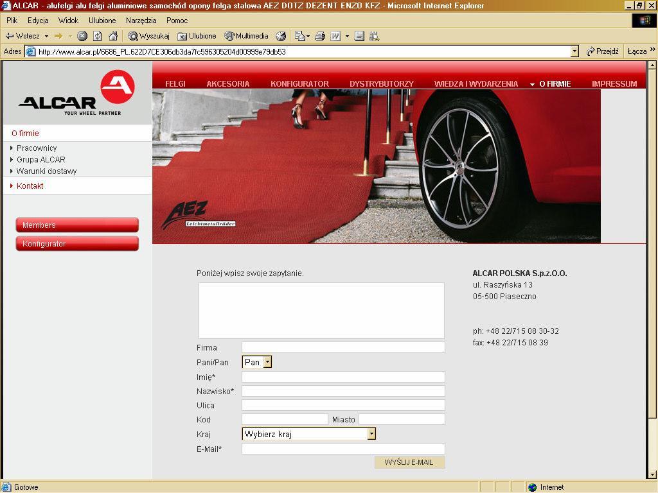
Task: Open the Widok menu
Action: point(68,21)
